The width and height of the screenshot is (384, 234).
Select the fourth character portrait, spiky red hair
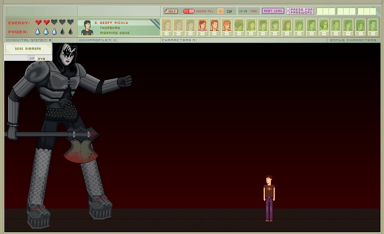pos(202,27)
